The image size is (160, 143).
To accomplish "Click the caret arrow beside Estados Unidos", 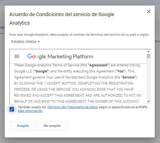I will (x=39, y=42).
